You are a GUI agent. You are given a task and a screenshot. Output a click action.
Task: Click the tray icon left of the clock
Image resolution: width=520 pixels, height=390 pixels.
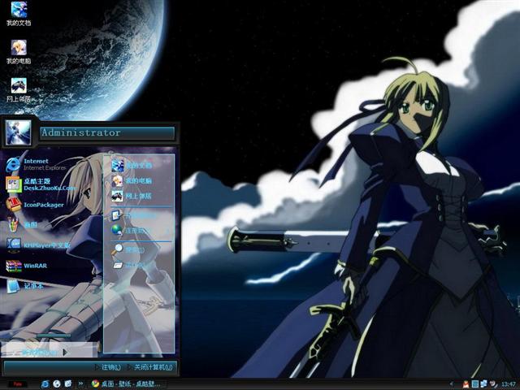click(493, 384)
